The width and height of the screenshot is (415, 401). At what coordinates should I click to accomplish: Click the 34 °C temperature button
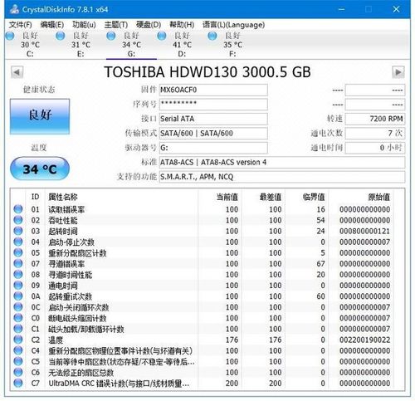[40, 169]
